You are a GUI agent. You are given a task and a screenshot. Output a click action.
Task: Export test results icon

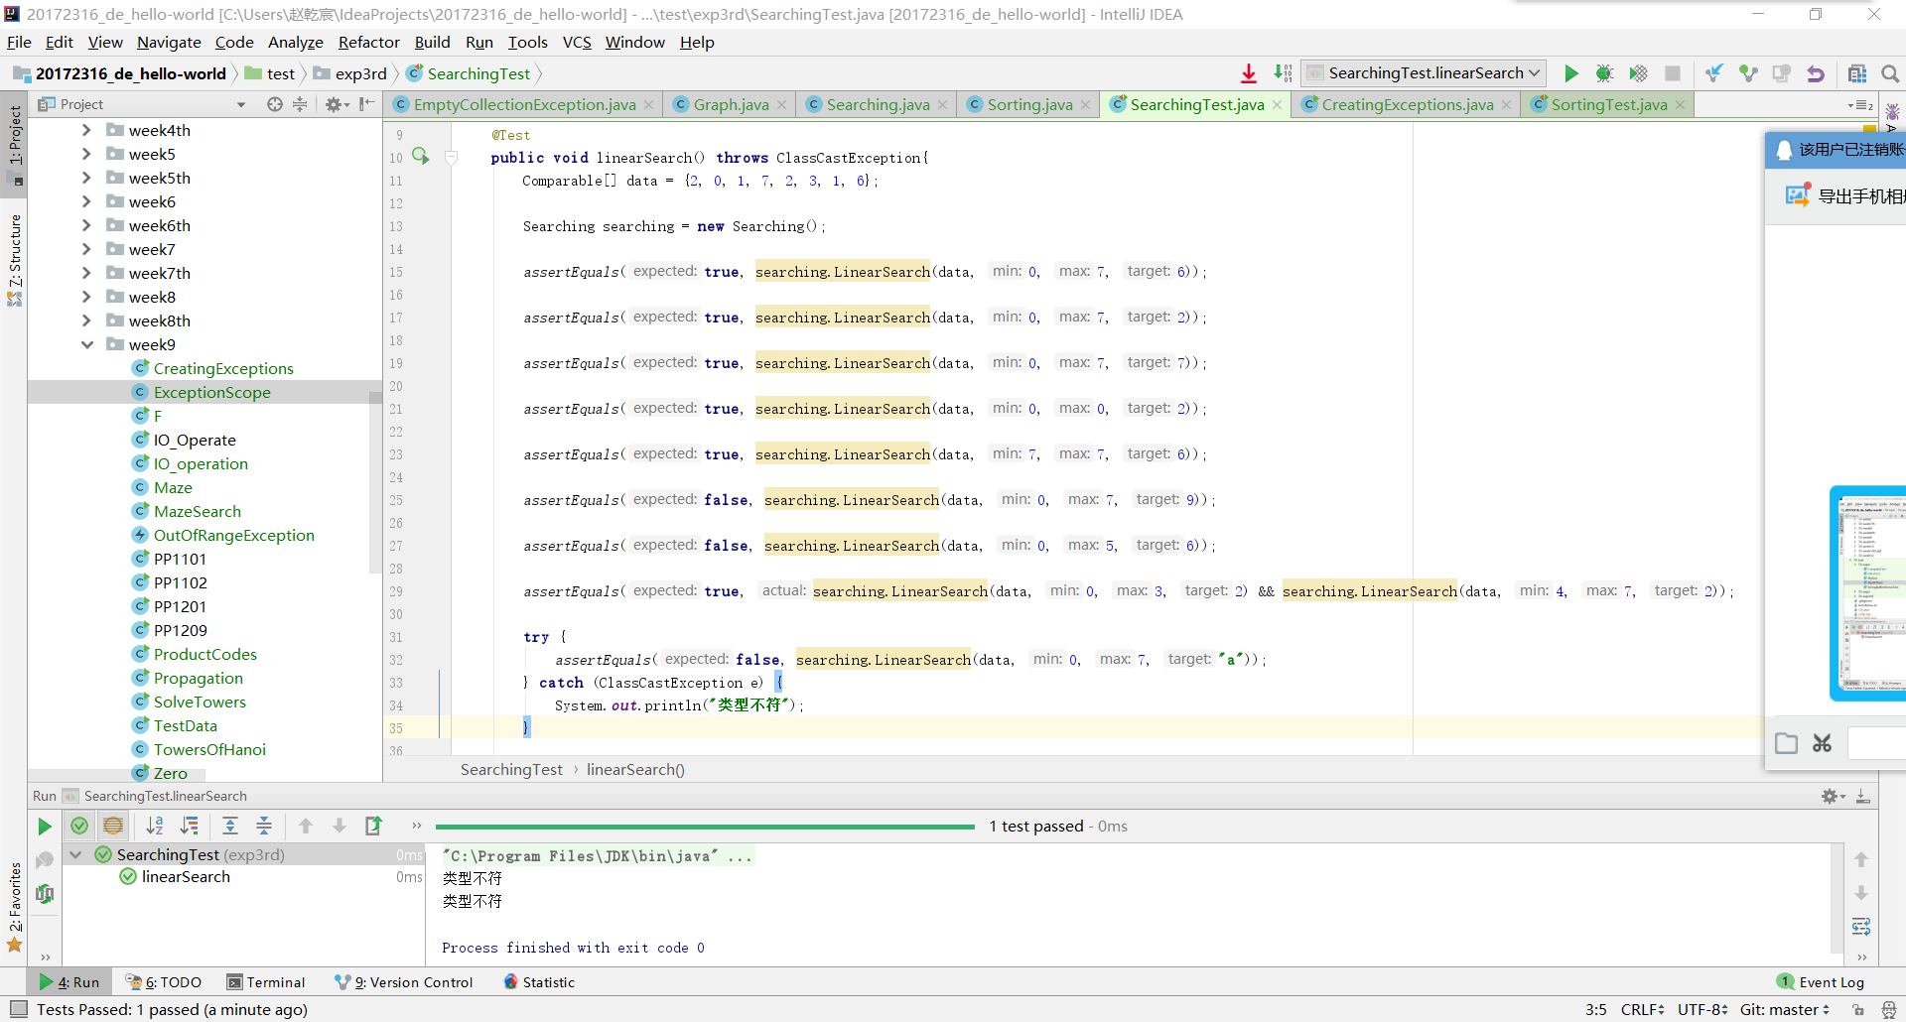373,826
